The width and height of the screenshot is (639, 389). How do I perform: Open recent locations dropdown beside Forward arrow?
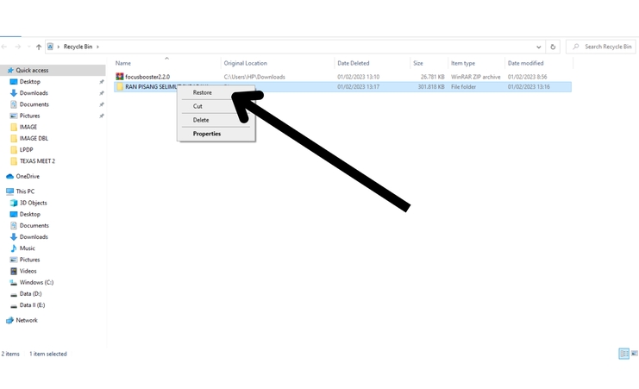pos(28,47)
